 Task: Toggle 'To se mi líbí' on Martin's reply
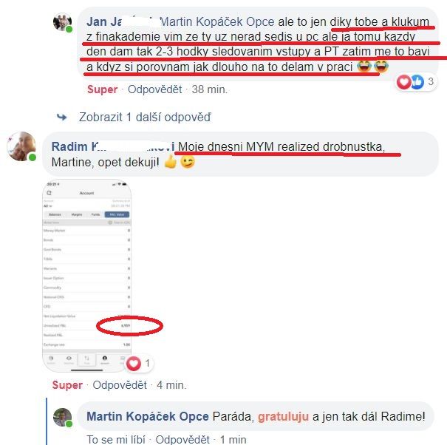click(116, 439)
